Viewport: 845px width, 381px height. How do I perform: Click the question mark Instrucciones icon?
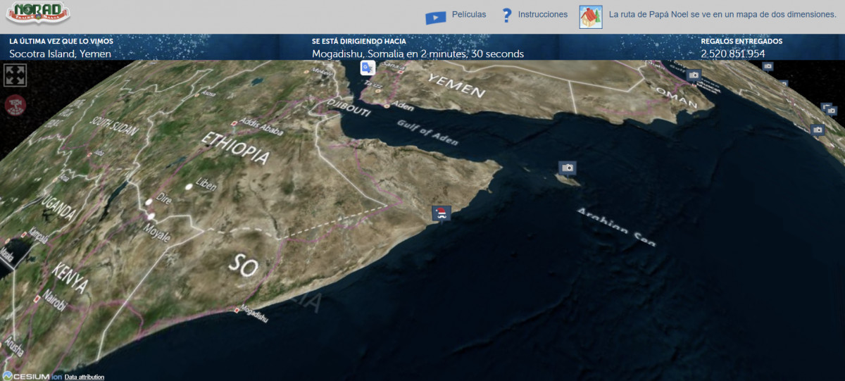tap(506, 15)
